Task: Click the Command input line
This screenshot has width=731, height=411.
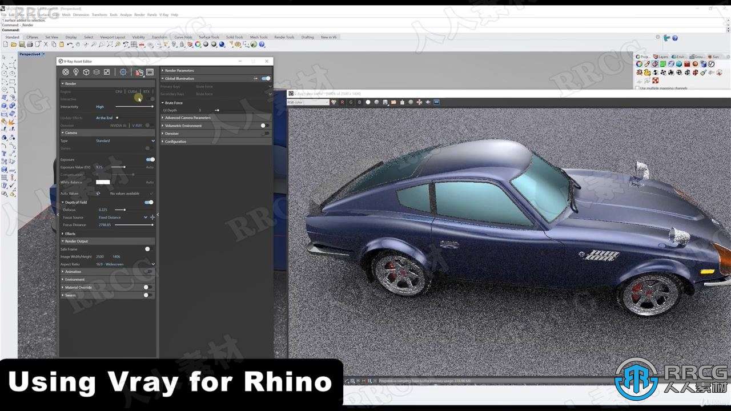Action: pyautogui.click(x=365, y=30)
